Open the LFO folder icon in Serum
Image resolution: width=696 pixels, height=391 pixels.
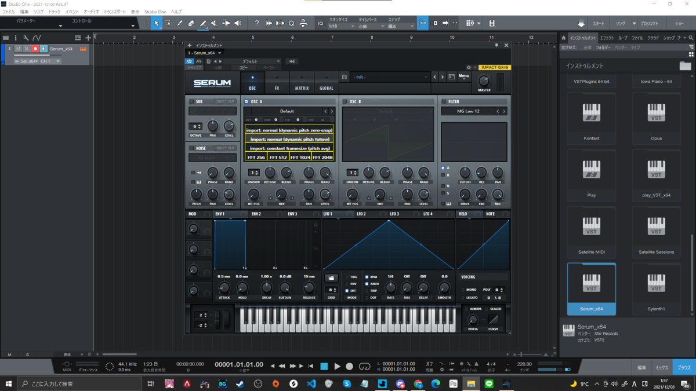click(x=331, y=278)
